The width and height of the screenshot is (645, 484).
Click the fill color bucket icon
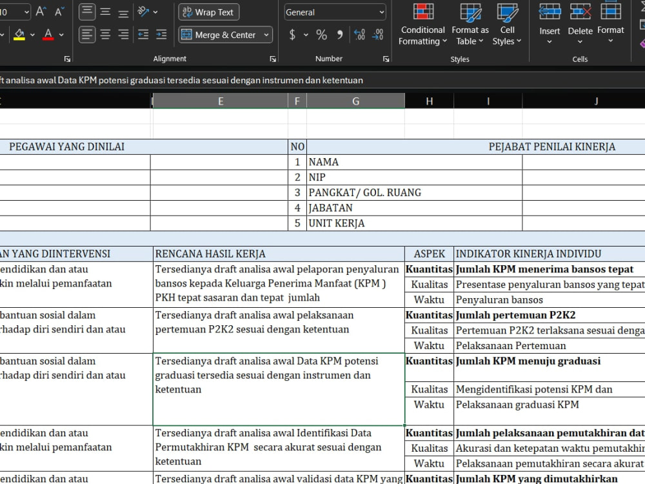pos(19,34)
